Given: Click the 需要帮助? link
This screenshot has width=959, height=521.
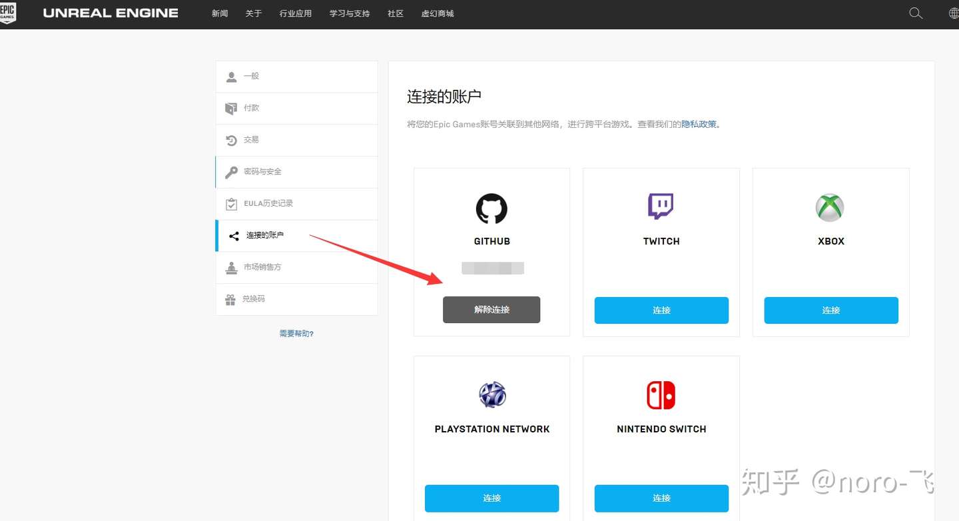Looking at the screenshot, I should tap(296, 334).
